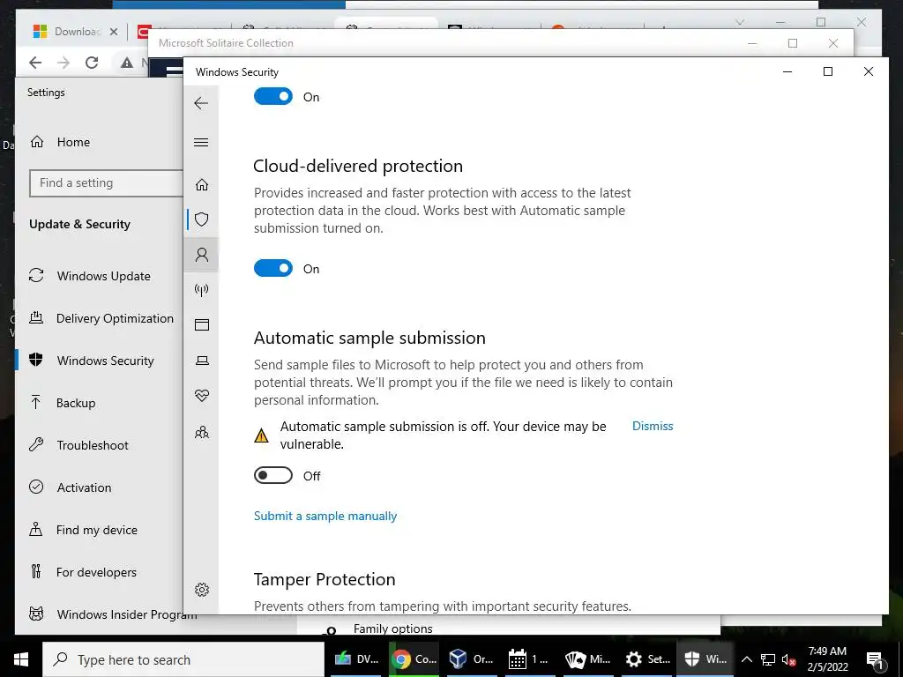Click Update & Security heading in Settings

79,224
